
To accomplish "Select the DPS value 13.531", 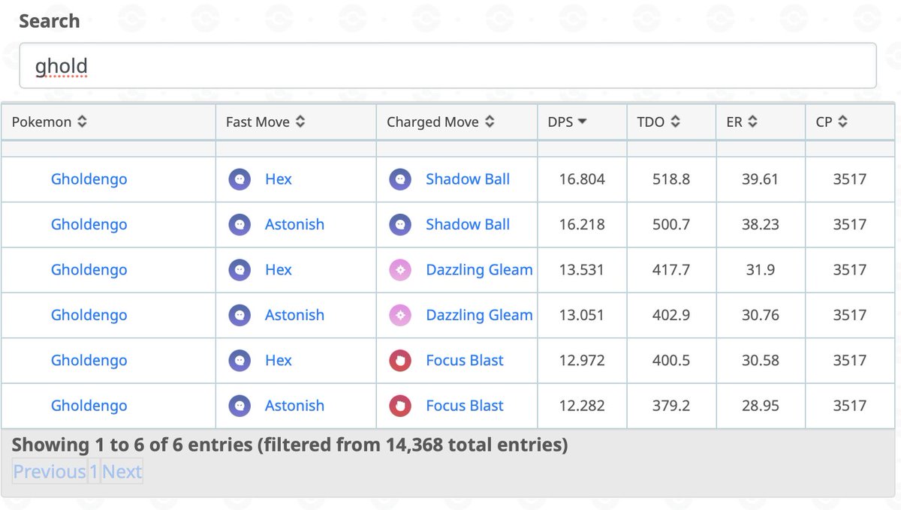I will point(582,270).
